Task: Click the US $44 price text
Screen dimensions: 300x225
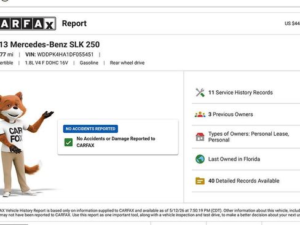Action: point(292,23)
